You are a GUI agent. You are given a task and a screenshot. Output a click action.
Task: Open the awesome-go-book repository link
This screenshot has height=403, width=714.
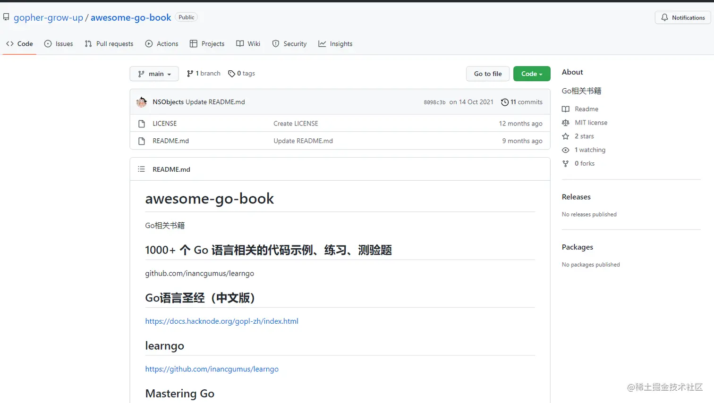[x=131, y=17]
